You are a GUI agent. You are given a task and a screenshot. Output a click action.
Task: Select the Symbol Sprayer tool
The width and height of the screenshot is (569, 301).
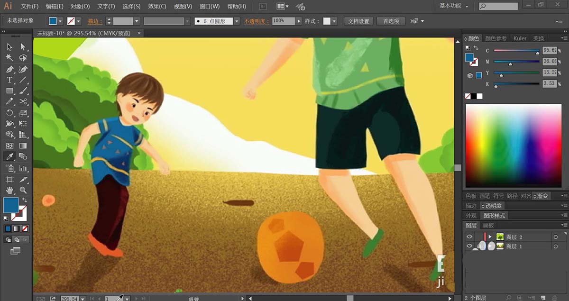click(9, 168)
